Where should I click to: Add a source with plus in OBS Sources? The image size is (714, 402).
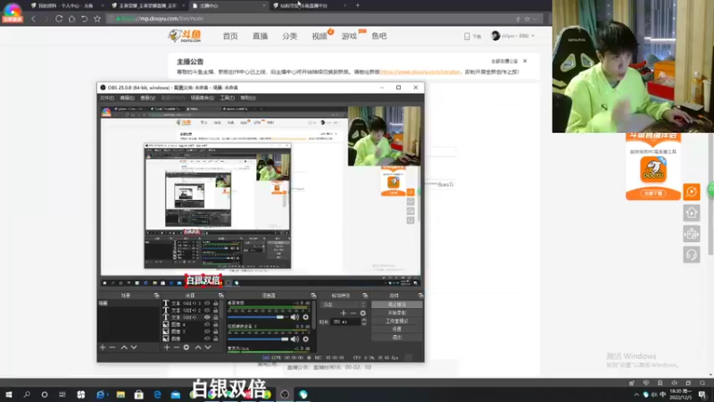pos(167,348)
